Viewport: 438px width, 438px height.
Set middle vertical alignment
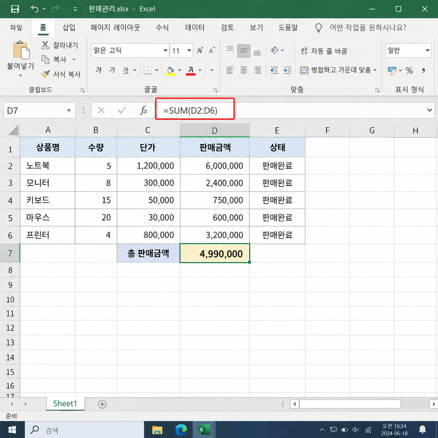point(243,50)
